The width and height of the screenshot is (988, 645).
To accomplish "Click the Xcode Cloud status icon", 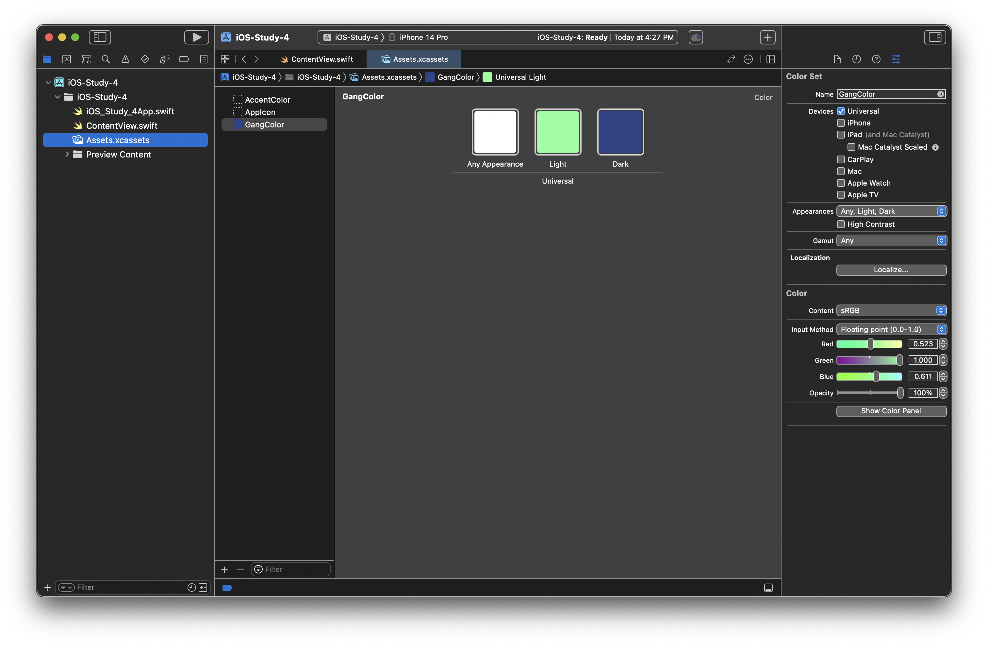I will pyautogui.click(x=696, y=37).
